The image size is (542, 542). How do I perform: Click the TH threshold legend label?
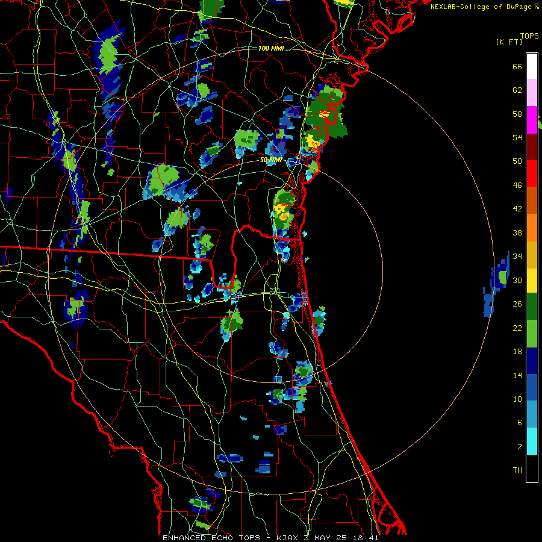(517, 470)
